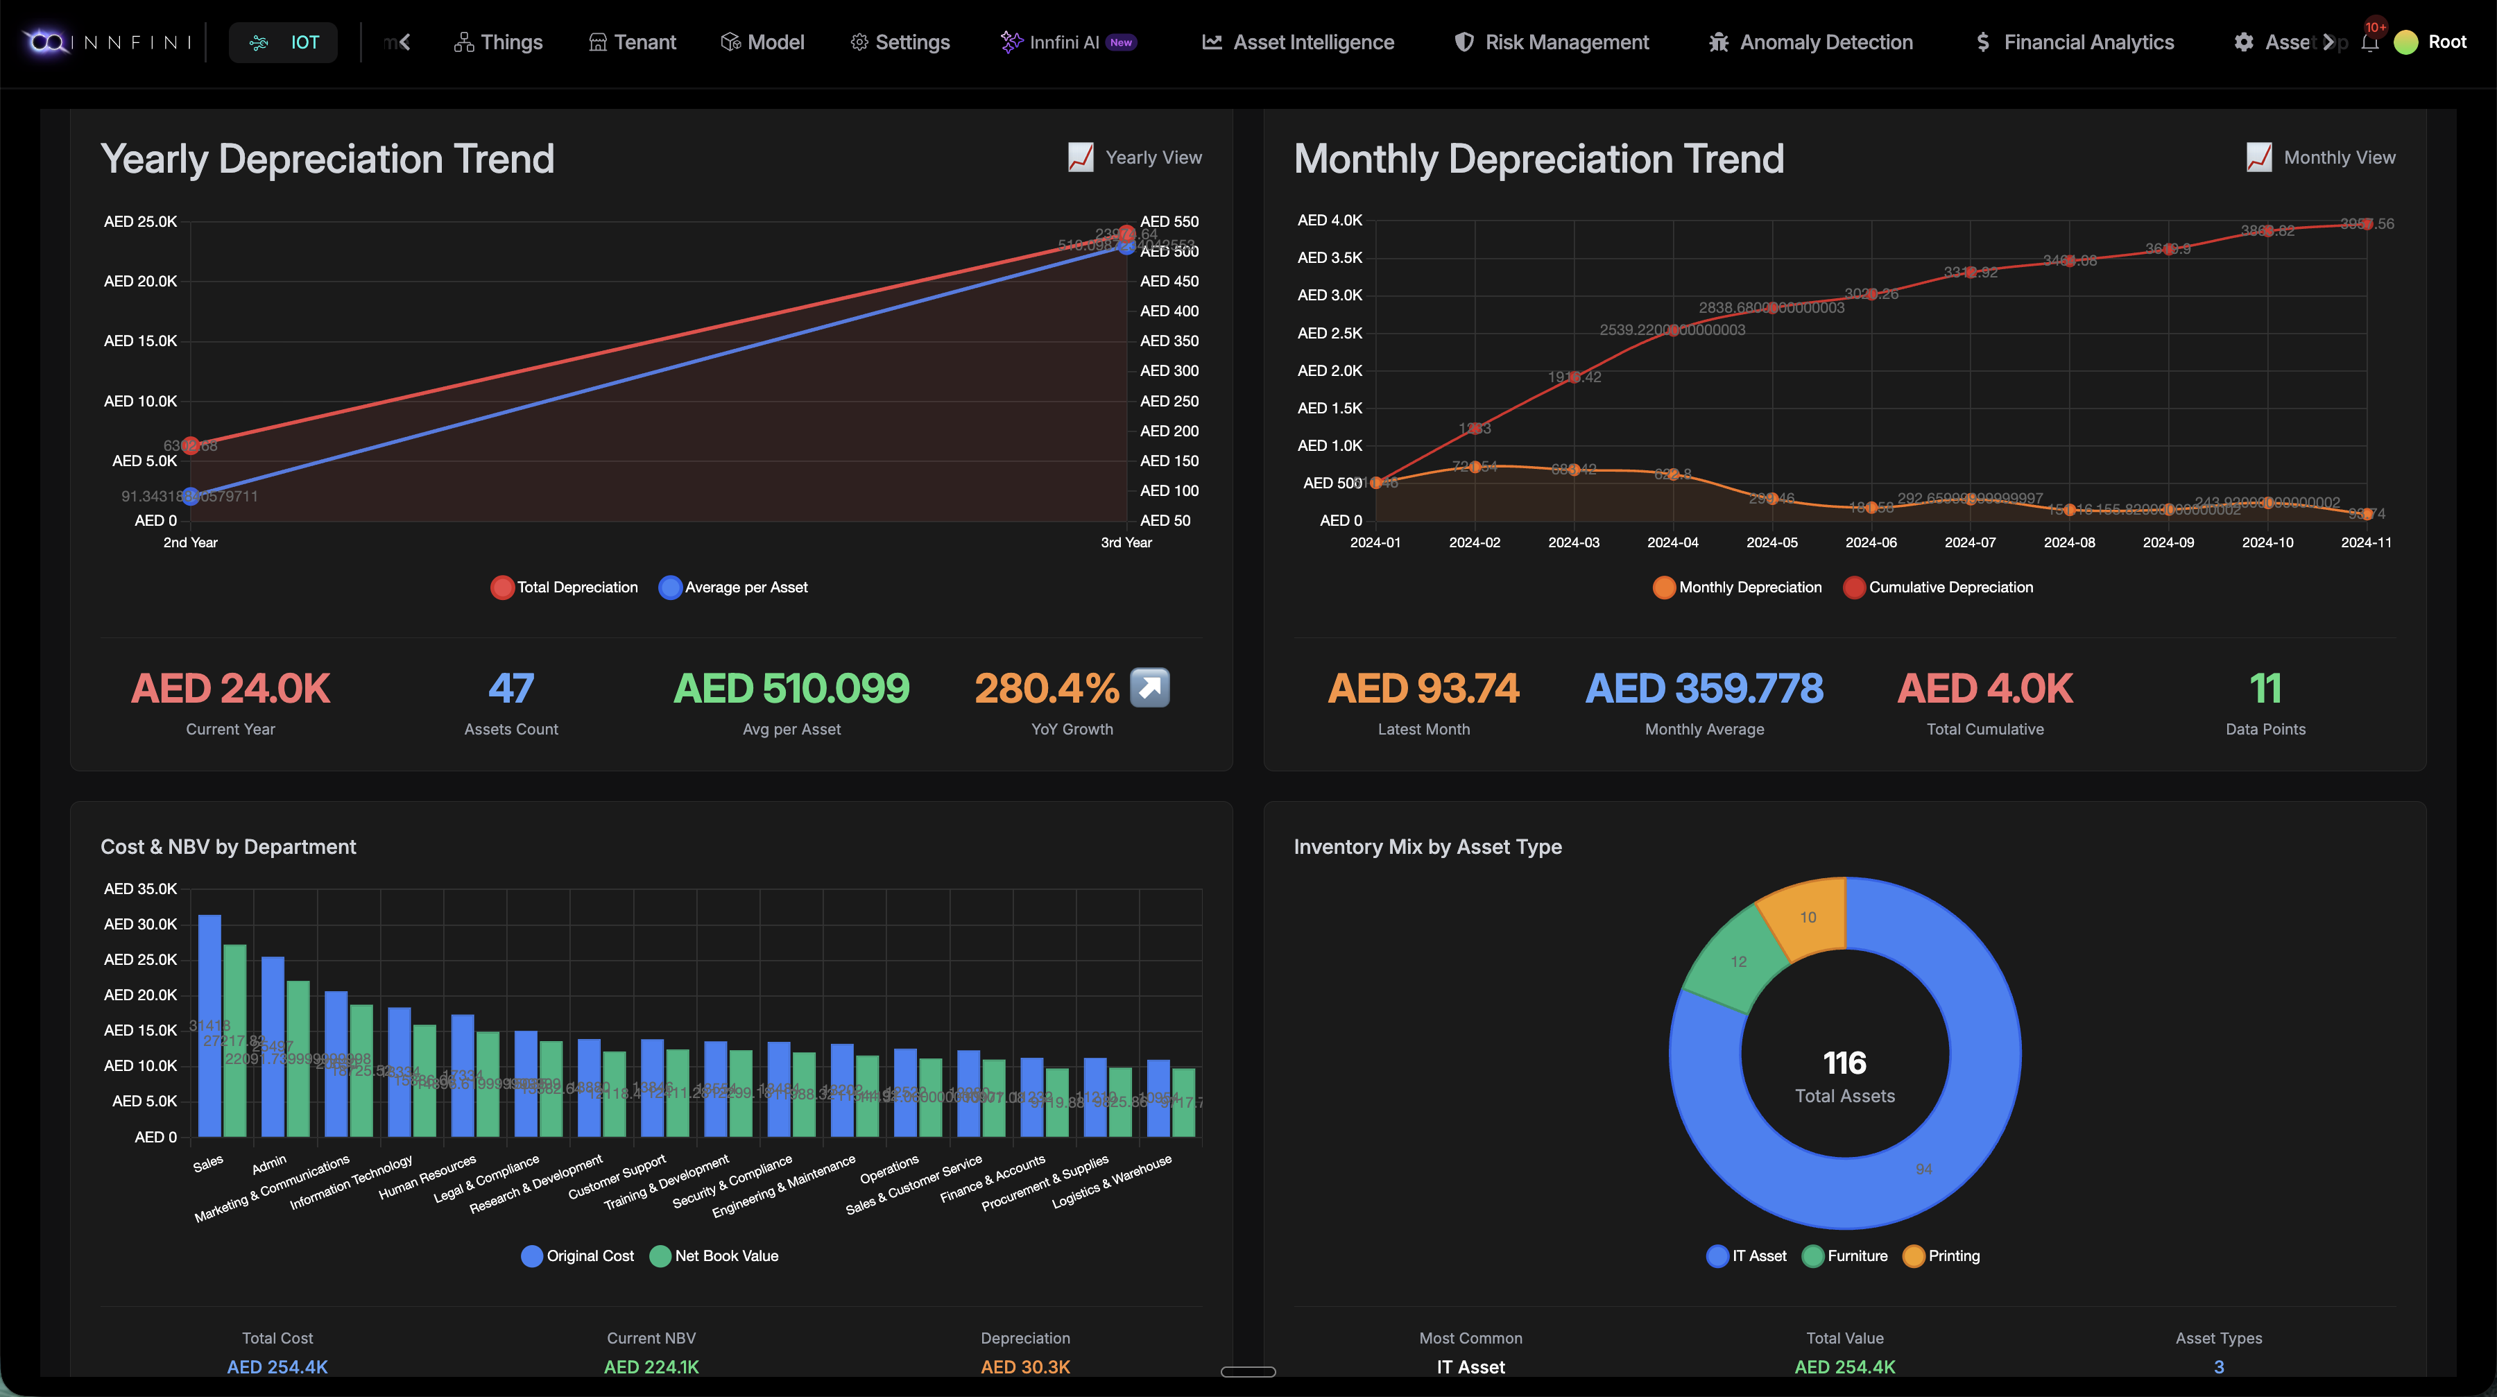
Task: Toggle Average per Asset legend series
Action: point(733,588)
